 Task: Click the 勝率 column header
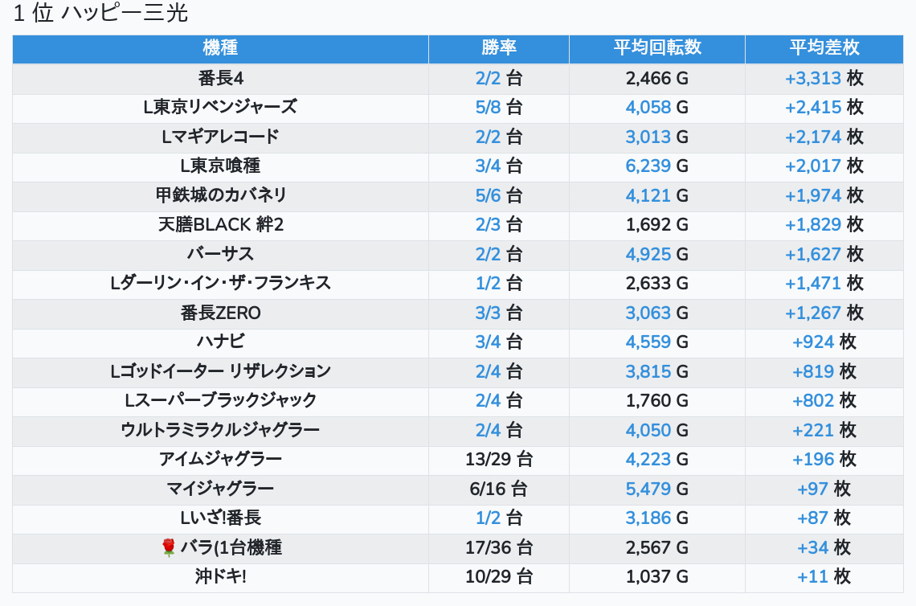(x=498, y=48)
